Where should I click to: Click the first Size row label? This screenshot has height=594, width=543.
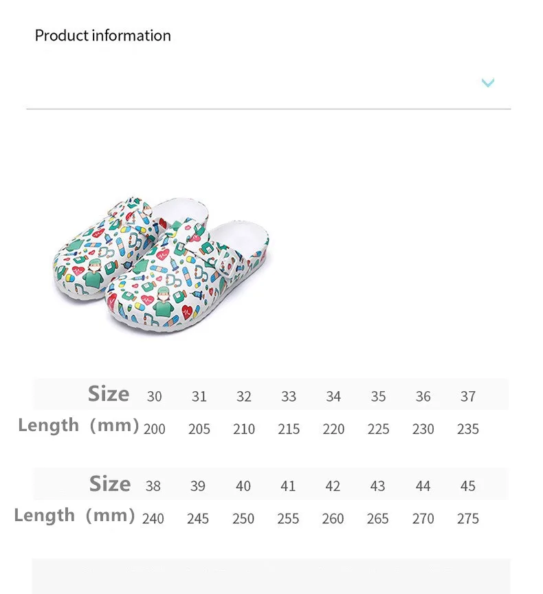click(x=109, y=394)
